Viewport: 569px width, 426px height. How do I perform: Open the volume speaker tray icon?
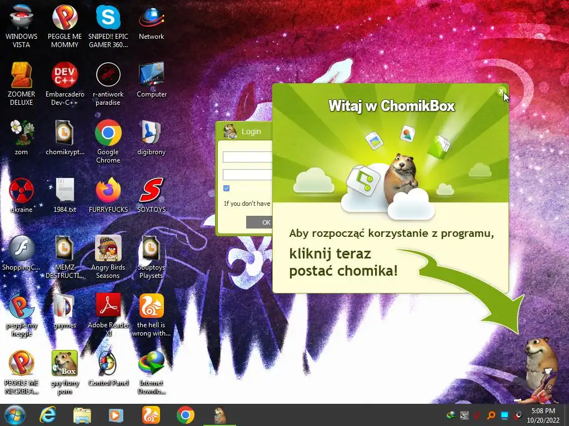point(518,415)
